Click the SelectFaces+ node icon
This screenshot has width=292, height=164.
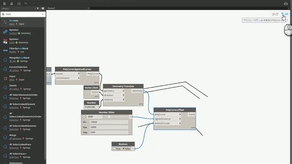pyautogui.click(x=5, y=156)
